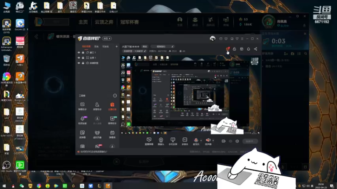Open the layout grid icon beside the bell
The height and width of the screenshot is (189, 337).
click(241, 49)
